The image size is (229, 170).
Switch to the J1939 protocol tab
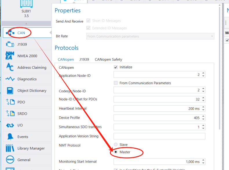pyautogui.click(x=84, y=59)
